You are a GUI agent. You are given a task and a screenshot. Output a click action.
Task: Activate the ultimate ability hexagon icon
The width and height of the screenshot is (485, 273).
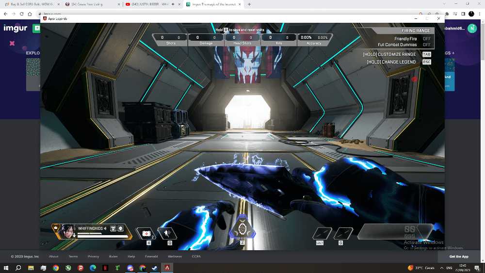[x=242, y=228]
